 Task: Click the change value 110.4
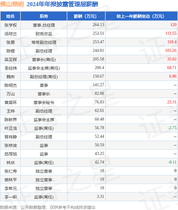[172, 42]
